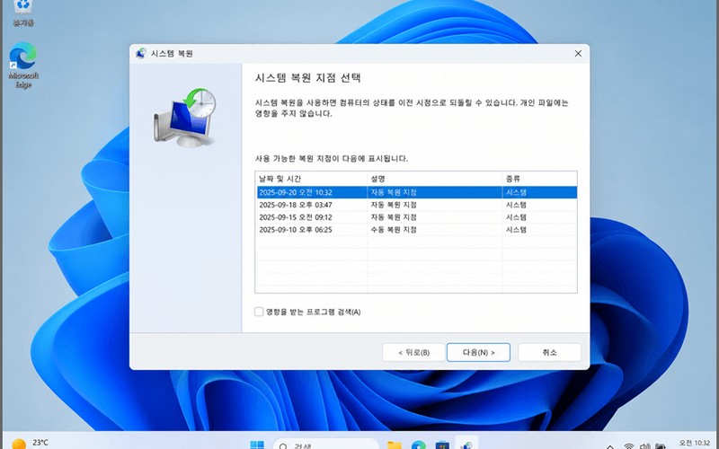The image size is (719, 449).
Task: Click 시스템 type cell in the 2025-09-10 row
Action: pyautogui.click(x=516, y=230)
